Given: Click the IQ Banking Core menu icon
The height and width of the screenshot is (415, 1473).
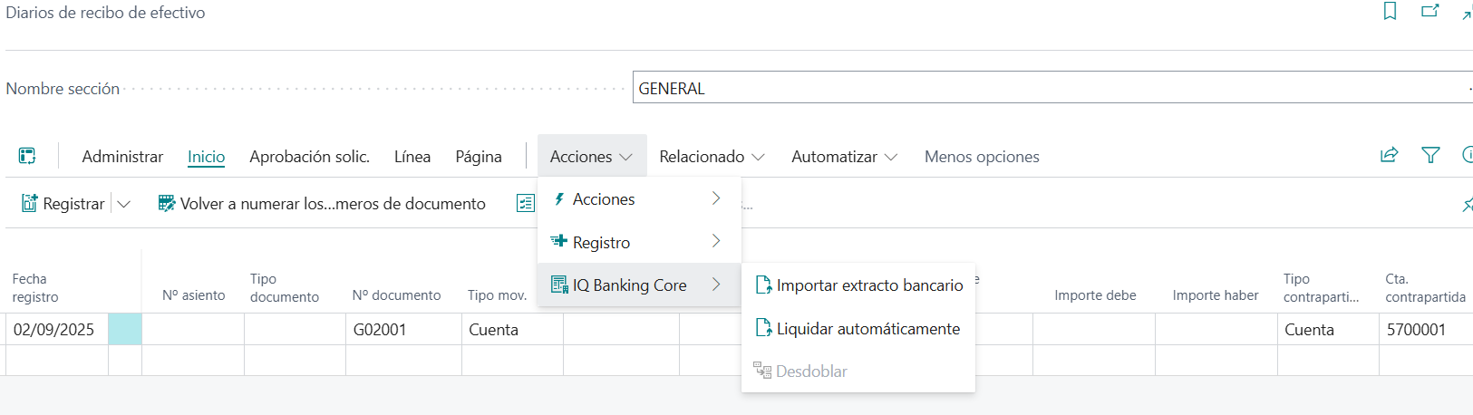Looking at the screenshot, I should [x=559, y=285].
